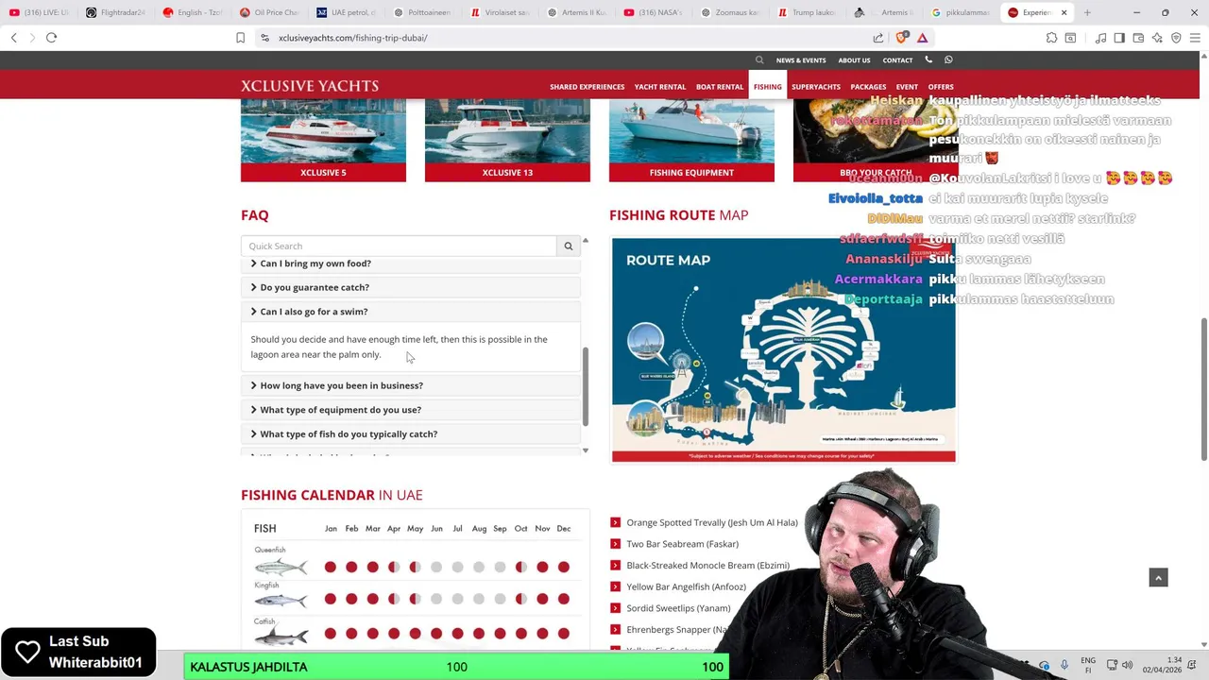Image resolution: width=1209 pixels, height=680 pixels.
Task: Click the Queenfish January calendar dot
Action: pyautogui.click(x=331, y=567)
